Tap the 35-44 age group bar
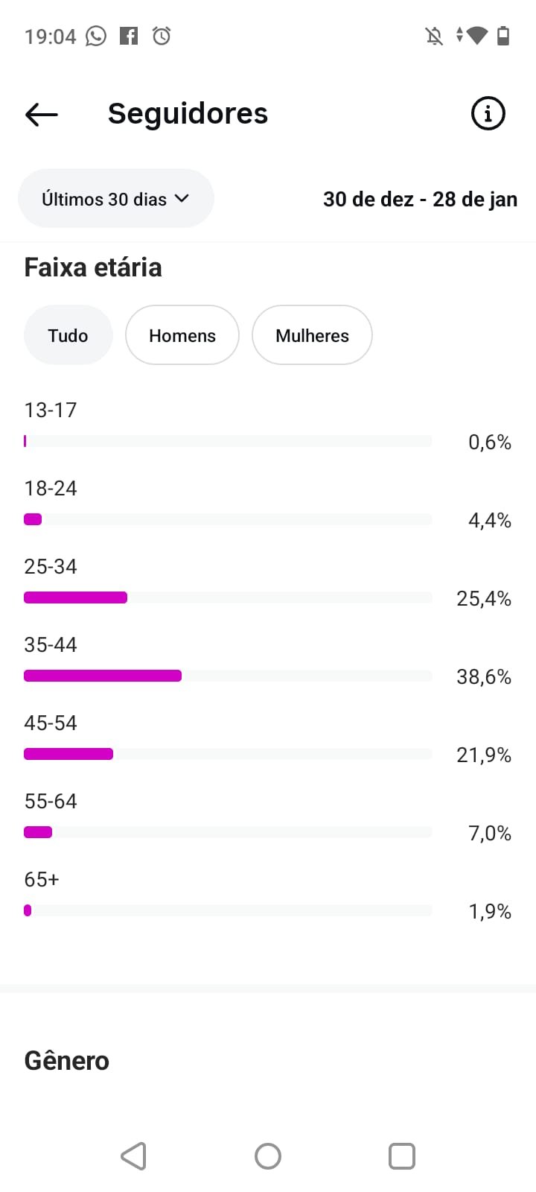536x1192 pixels. tap(103, 676)
